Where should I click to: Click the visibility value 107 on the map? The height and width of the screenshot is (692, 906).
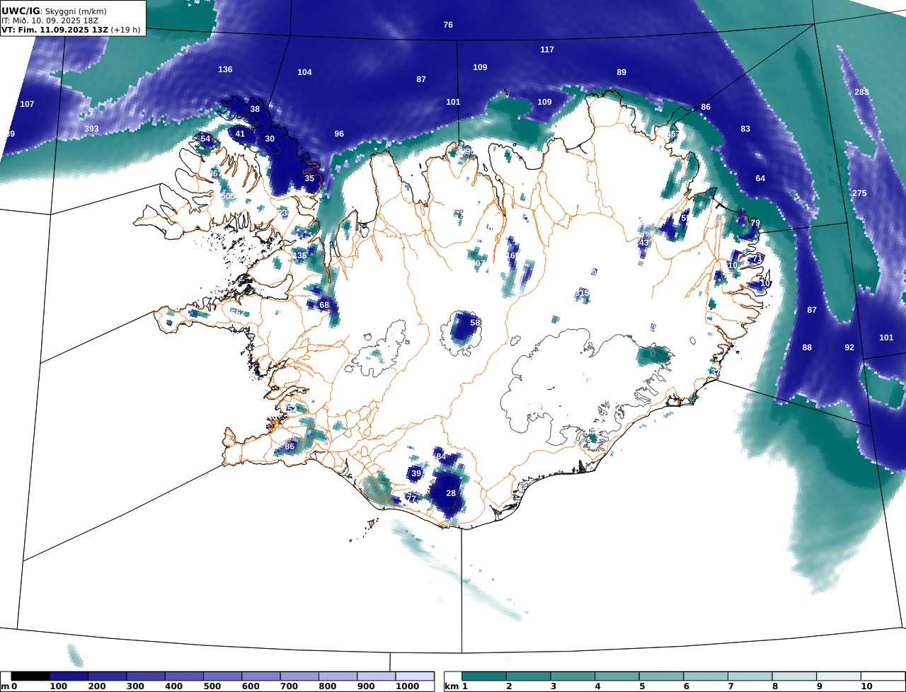(x=27, y=104)
